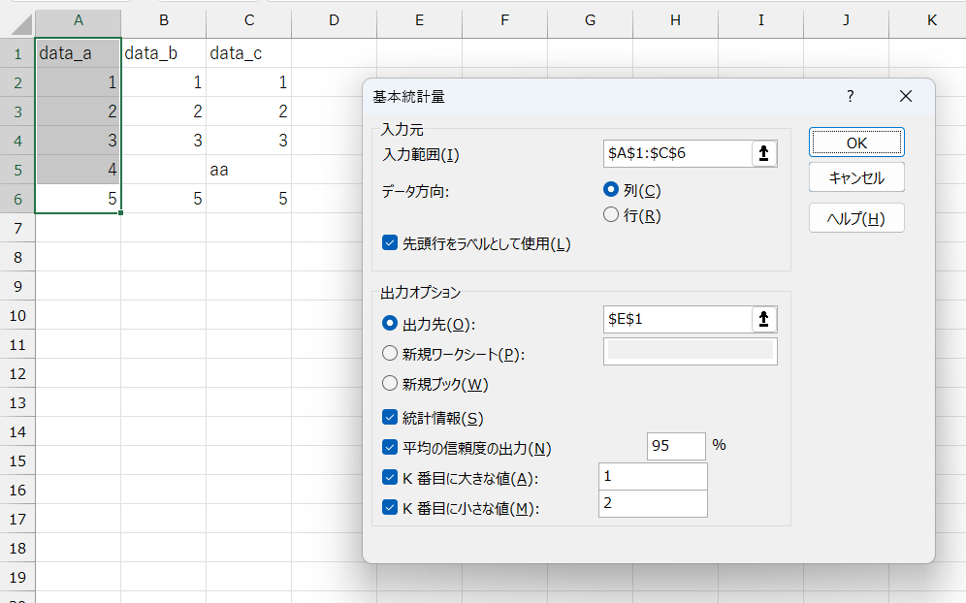Select the 行 data direction radio button
966x603 pixels.
[611, 215]
